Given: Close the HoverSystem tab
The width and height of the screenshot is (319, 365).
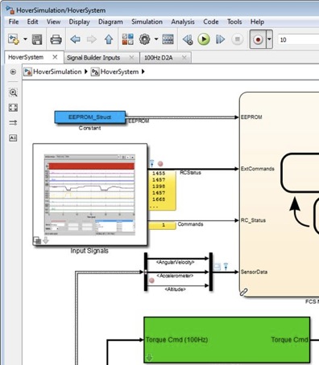Looking at the screenshot, I should point(55,57).
